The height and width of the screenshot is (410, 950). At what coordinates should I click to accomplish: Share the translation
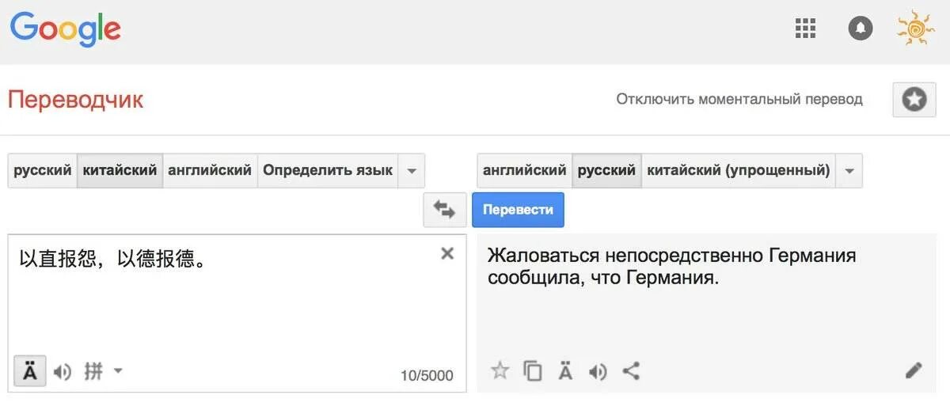(631, 370)
